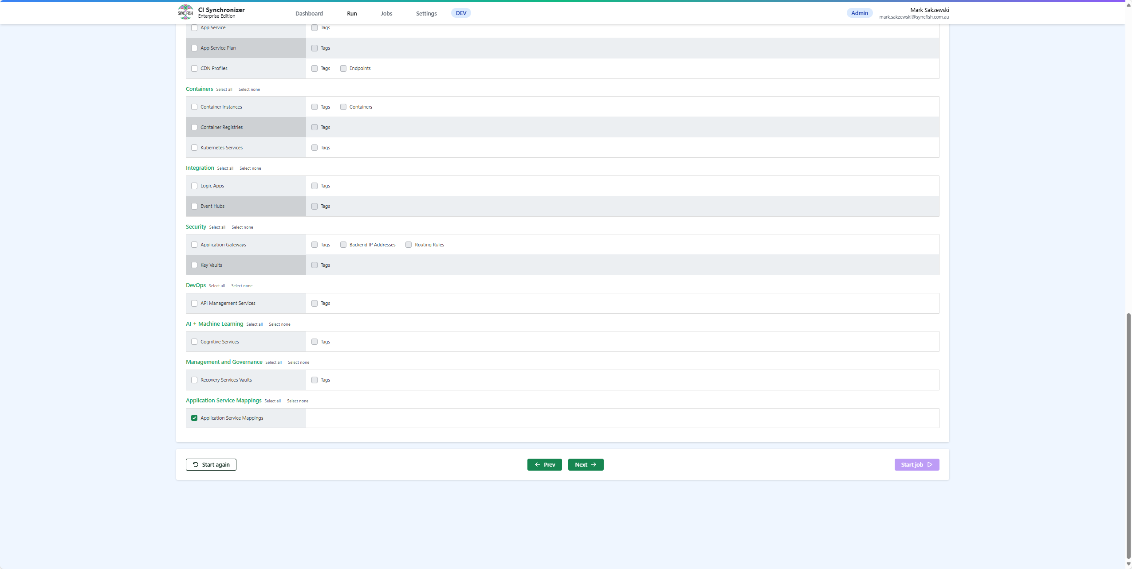Screen dimensions: 1132x569
Task: Go back with the Prev button
Action: [x=545, y=465]
